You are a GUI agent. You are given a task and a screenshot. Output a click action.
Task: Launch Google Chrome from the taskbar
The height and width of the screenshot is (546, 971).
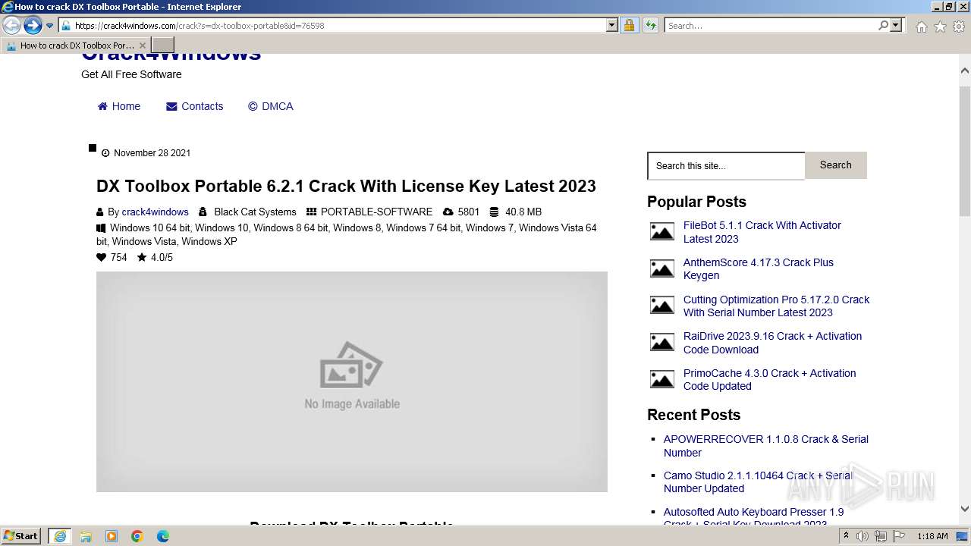click(x=137, y=536)
